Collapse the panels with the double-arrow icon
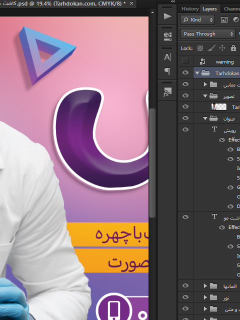Viewport: 240px width, 320px height. coord(173,1)
